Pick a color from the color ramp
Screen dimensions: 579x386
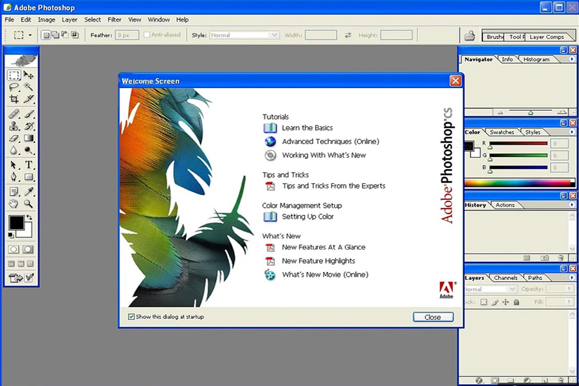pos(517,183)
